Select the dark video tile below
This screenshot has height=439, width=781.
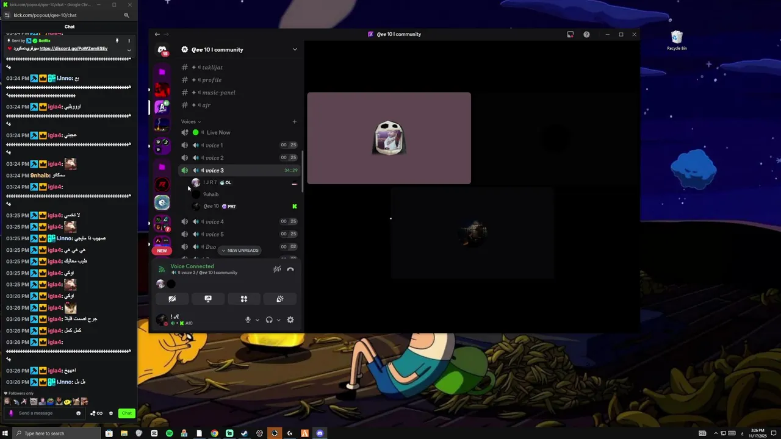[472, 233]
